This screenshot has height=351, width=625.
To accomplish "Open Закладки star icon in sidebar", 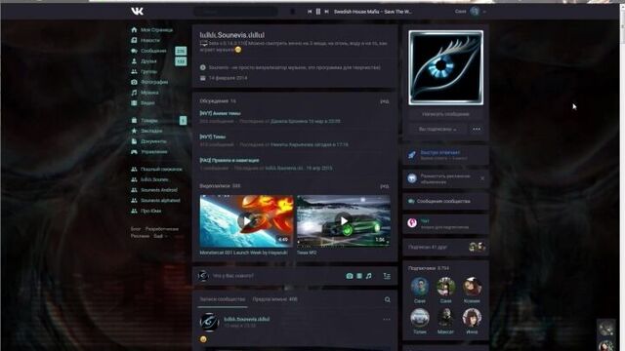I will (135, 131).
